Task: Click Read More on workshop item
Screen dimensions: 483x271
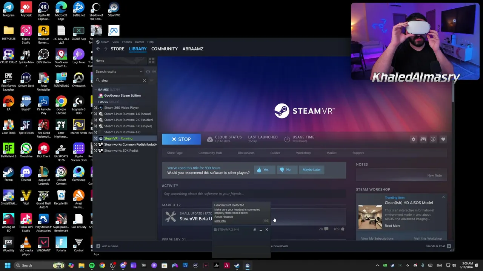Action: click(x=392, y=226)
